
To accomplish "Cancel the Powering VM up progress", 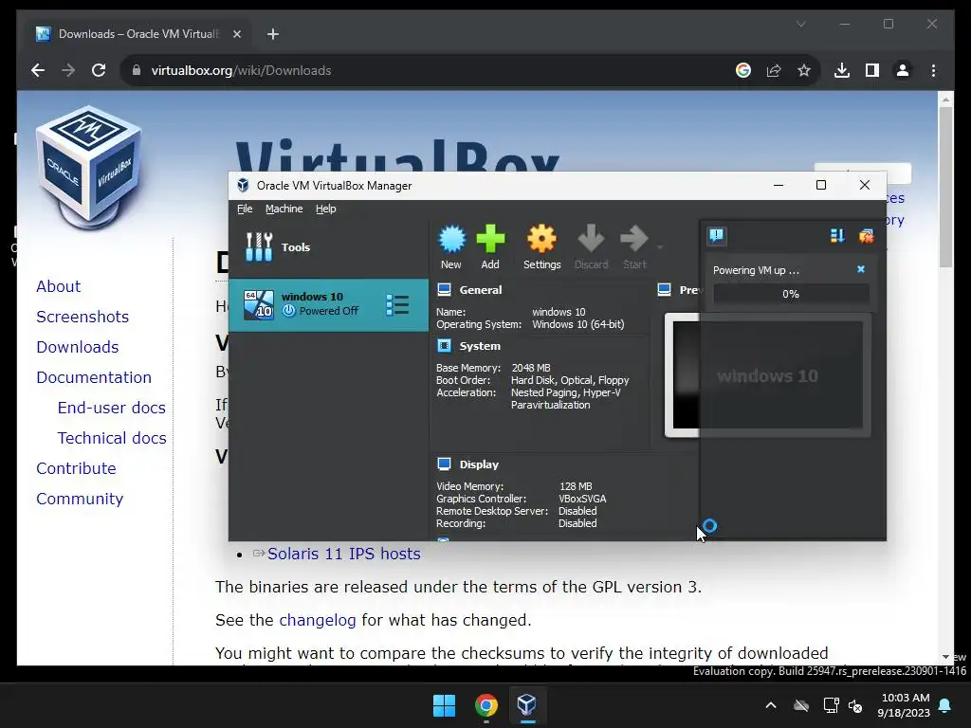I will tap(861, 269).
